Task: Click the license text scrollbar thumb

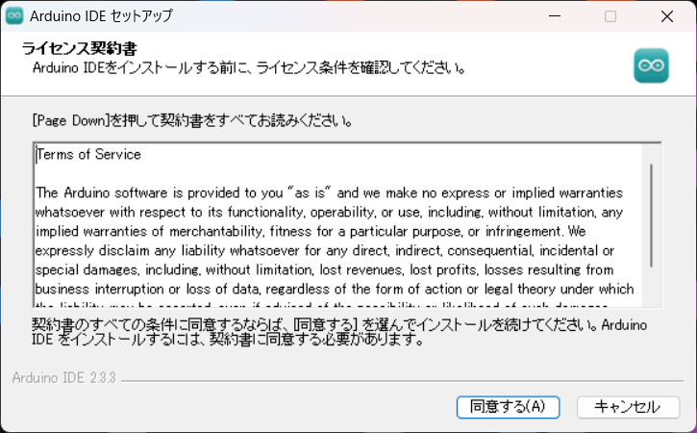Action: point(651,212)
